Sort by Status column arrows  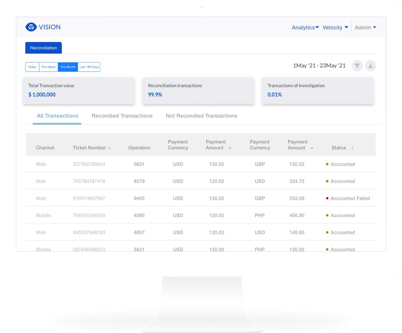pyautogui.click(x=352, y=148)
